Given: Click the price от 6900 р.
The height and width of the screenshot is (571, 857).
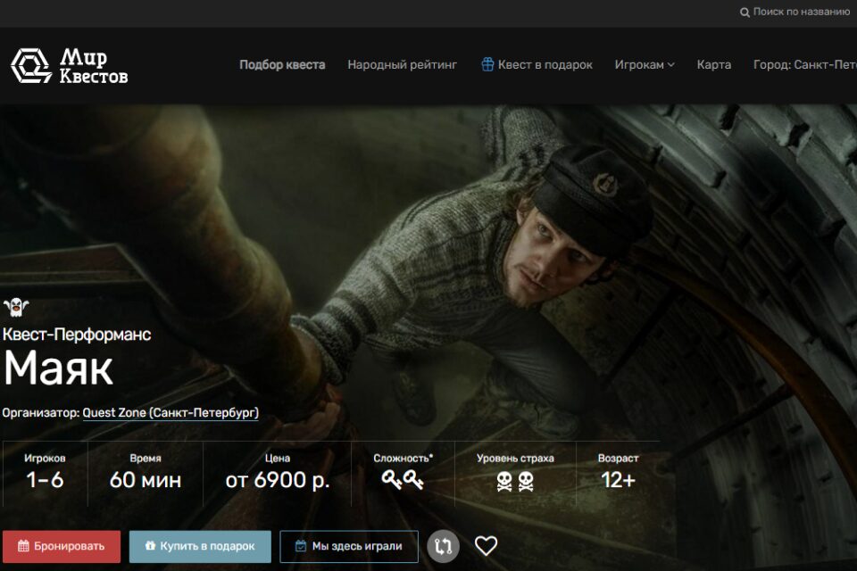Looking at the screenshot, I should point(278,480).
